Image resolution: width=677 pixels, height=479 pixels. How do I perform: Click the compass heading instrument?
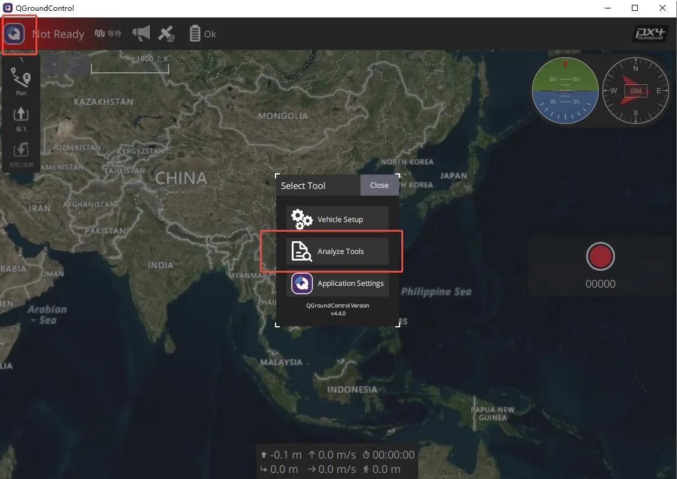point(635,91)
